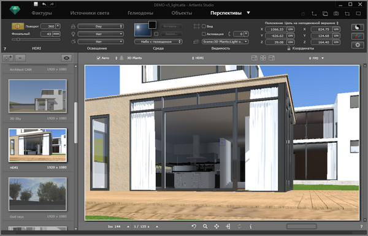Open the red green blue lines button
Viewport: 368px width, 236px height.
[358, 36]
